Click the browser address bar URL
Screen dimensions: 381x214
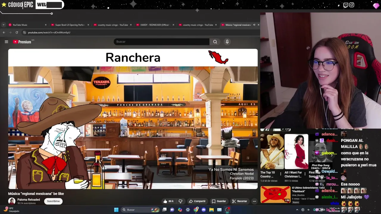tap(49, 32)
